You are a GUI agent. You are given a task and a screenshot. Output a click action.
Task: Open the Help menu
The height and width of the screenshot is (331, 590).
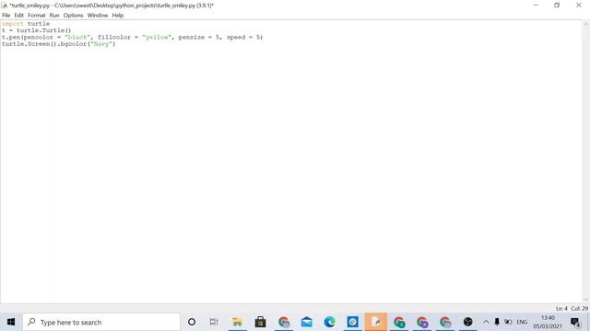(117, 16)
